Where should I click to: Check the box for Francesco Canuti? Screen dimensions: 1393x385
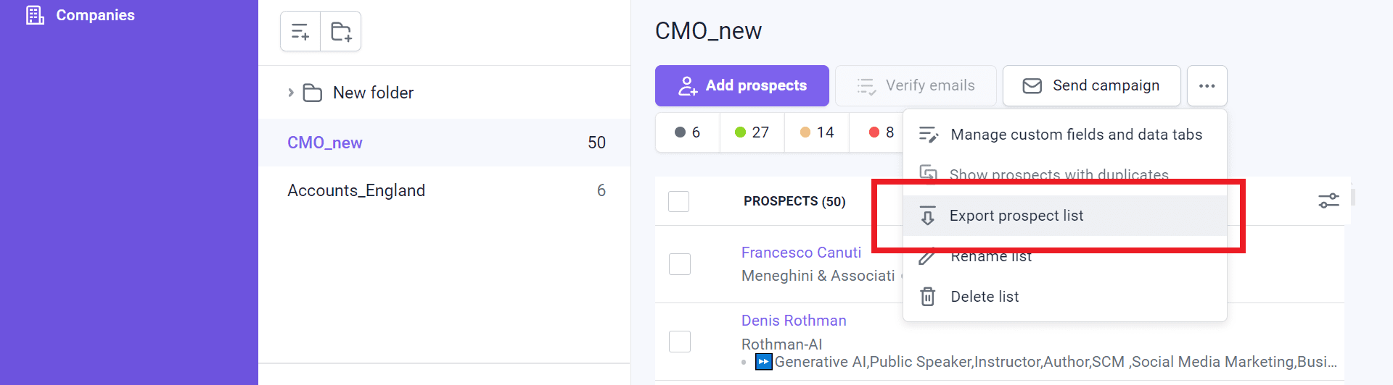click(x=680, y=264)
